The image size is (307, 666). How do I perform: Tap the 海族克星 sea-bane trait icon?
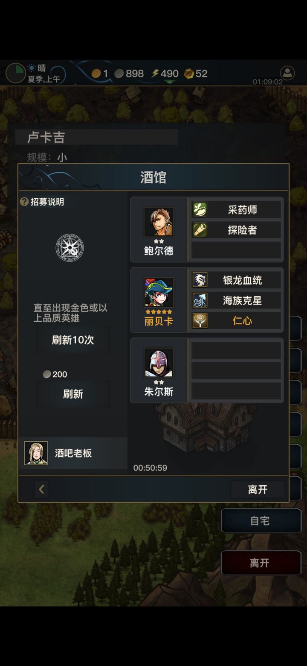click(x=200, y=300)
